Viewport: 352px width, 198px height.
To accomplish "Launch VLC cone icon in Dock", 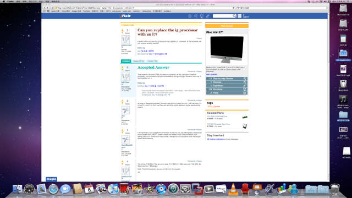I will [x=233, y=189].
